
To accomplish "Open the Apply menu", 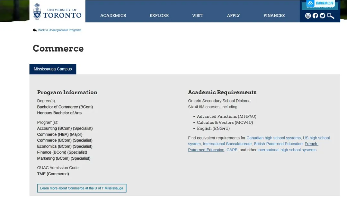I will pos(233,15).
